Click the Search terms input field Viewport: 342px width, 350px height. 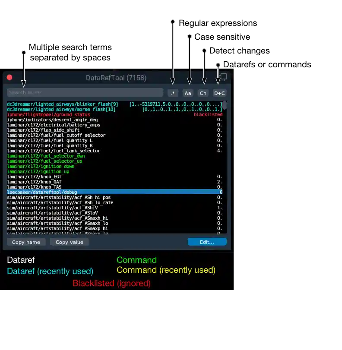coord(85,92)
